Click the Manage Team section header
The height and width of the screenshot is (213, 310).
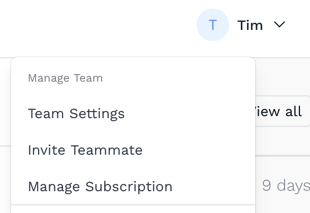click(x=66, y=78)
